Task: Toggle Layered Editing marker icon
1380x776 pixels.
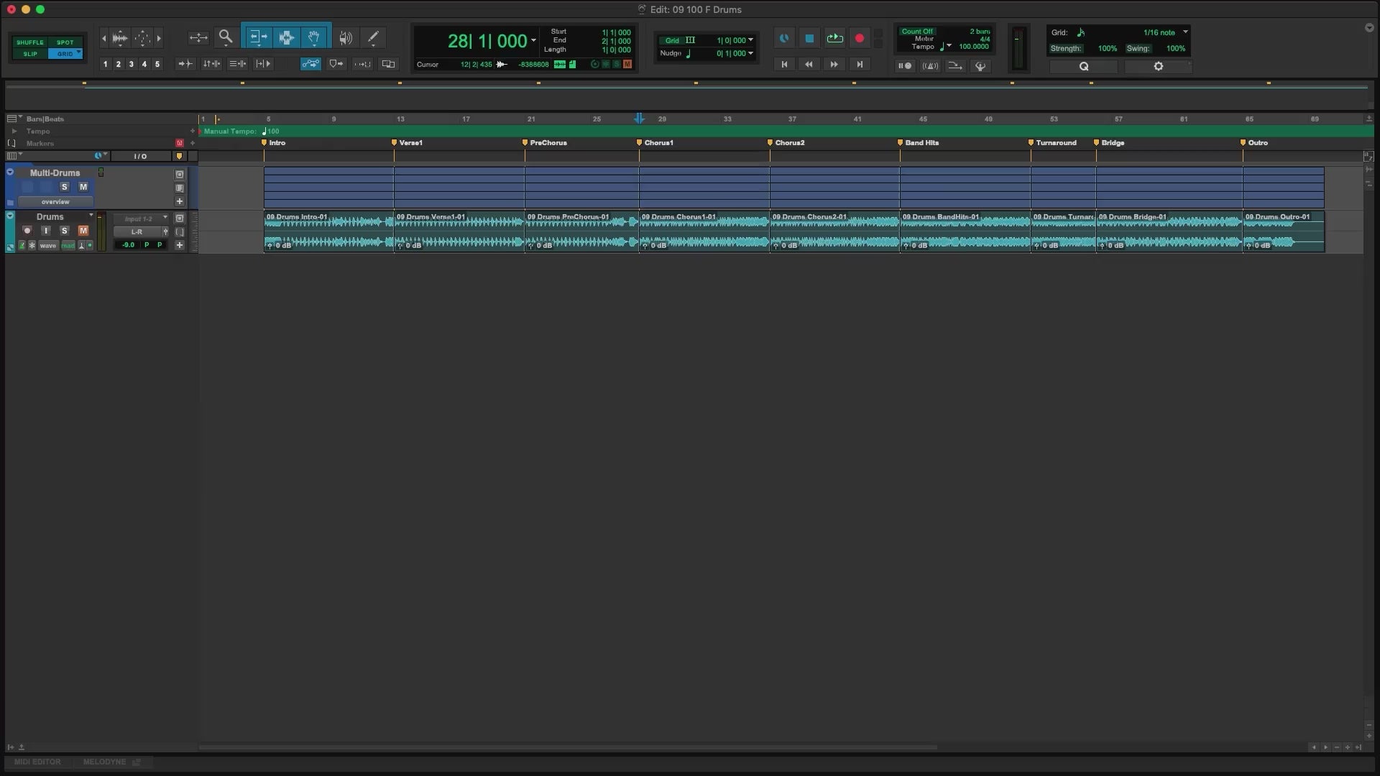Action: 336,64
